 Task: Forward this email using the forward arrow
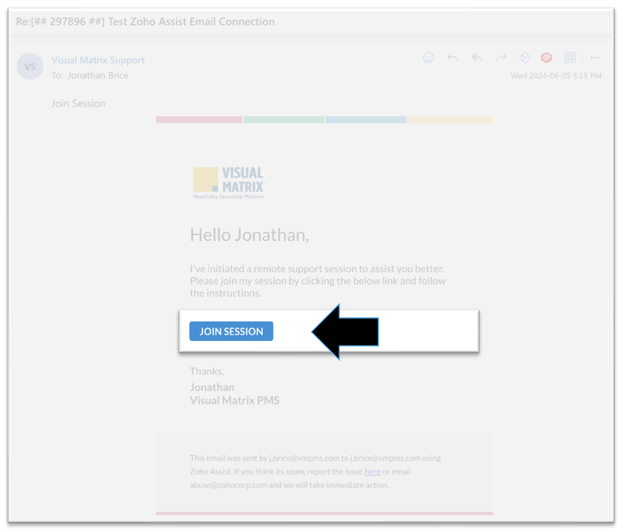click(501, 58)
